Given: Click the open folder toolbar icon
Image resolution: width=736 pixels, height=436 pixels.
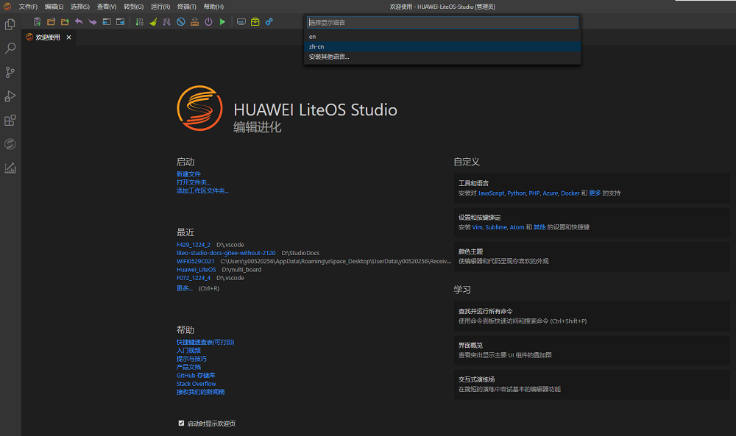Looking at the screenshot, I should pyautogui.click(x=52, y=21).
